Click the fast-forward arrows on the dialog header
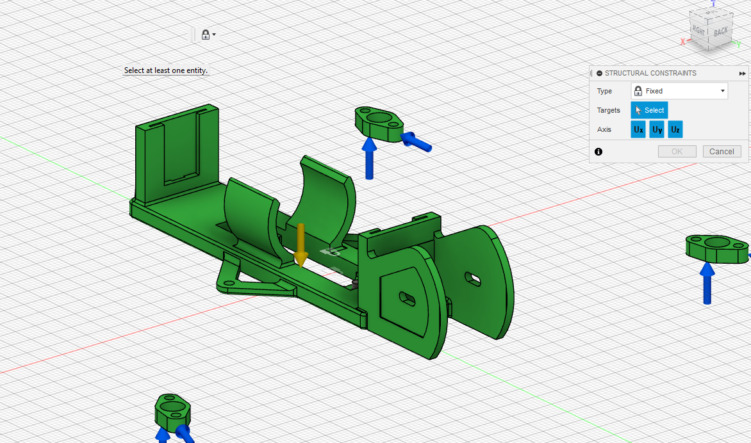 [x=742, y=73]
